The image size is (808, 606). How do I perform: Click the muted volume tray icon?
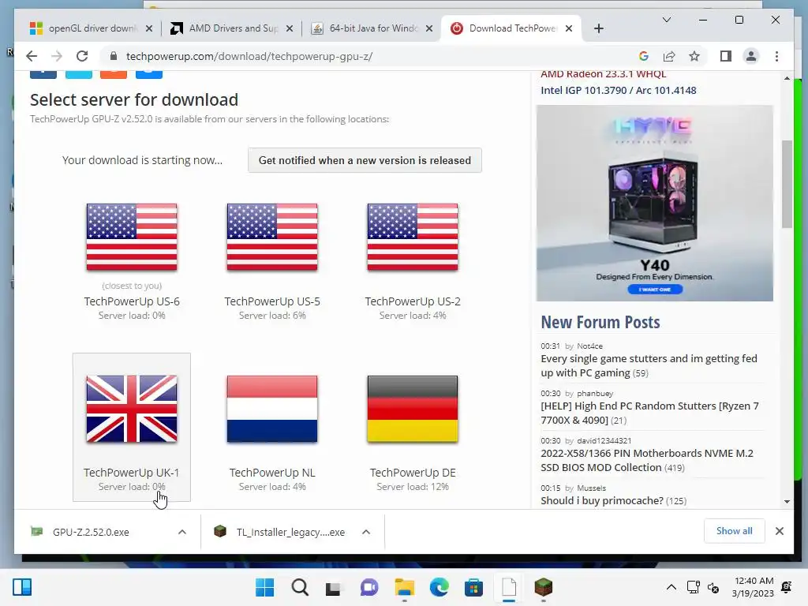tap(713, 587)
